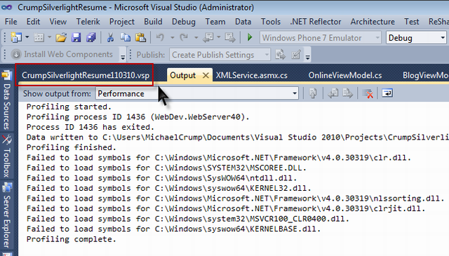Open the Server Explorer side panel
This screenshot has height=256, width=449.
point(6,215)
